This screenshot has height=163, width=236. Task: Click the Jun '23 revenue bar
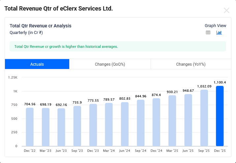tap(61, 127)
